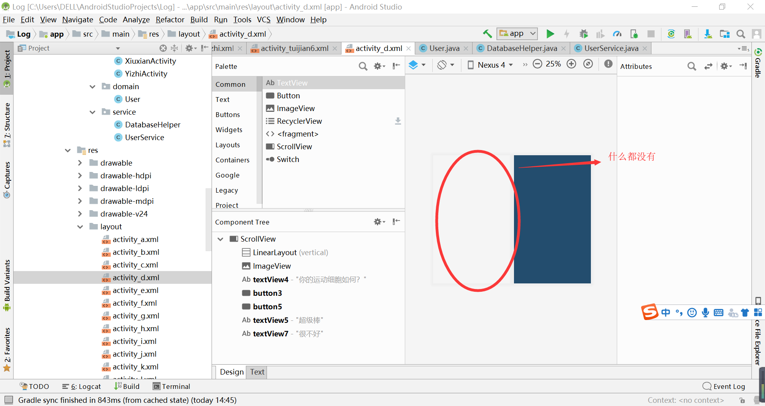Open the Logcat tool window

click(82, 386)
